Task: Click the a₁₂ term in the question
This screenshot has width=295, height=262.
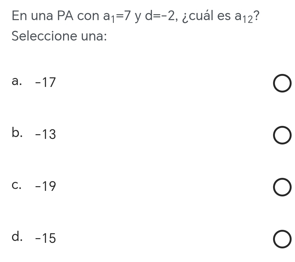Action: 242,17
